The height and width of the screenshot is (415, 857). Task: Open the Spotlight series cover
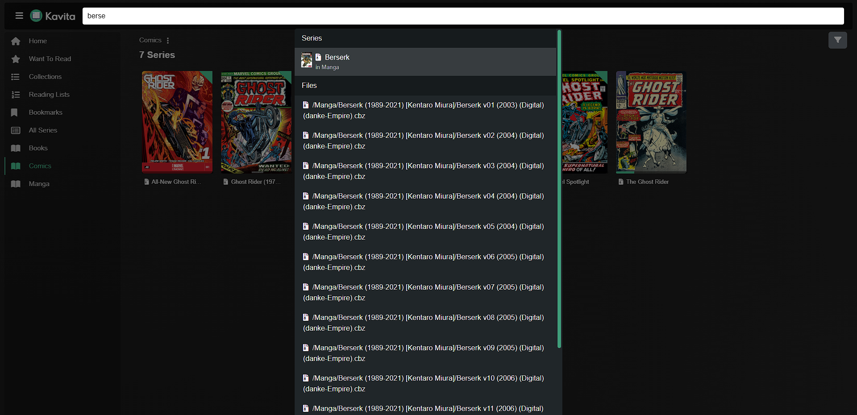(585, 122)
